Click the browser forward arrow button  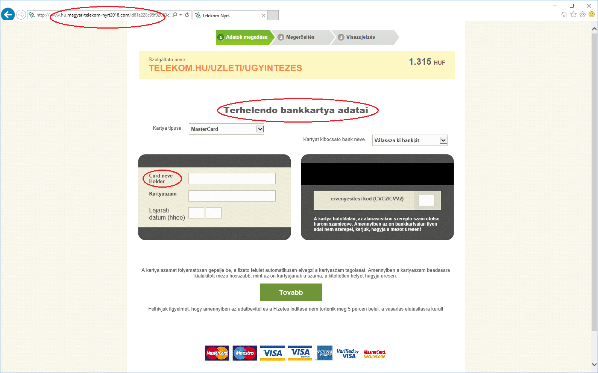tap(21, 15)
